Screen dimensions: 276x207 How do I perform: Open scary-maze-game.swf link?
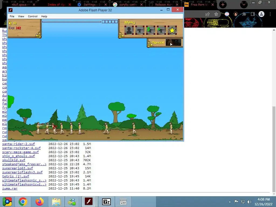[20, 152]
